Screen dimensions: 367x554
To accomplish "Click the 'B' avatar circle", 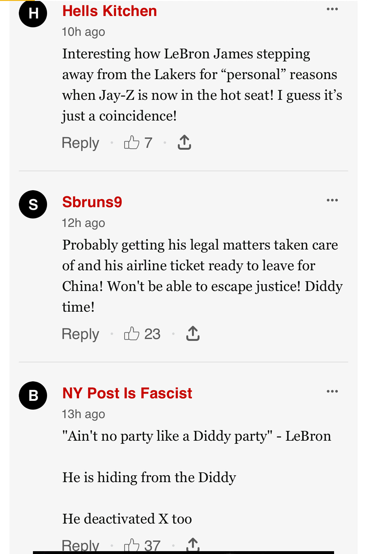I will (33, 395).
